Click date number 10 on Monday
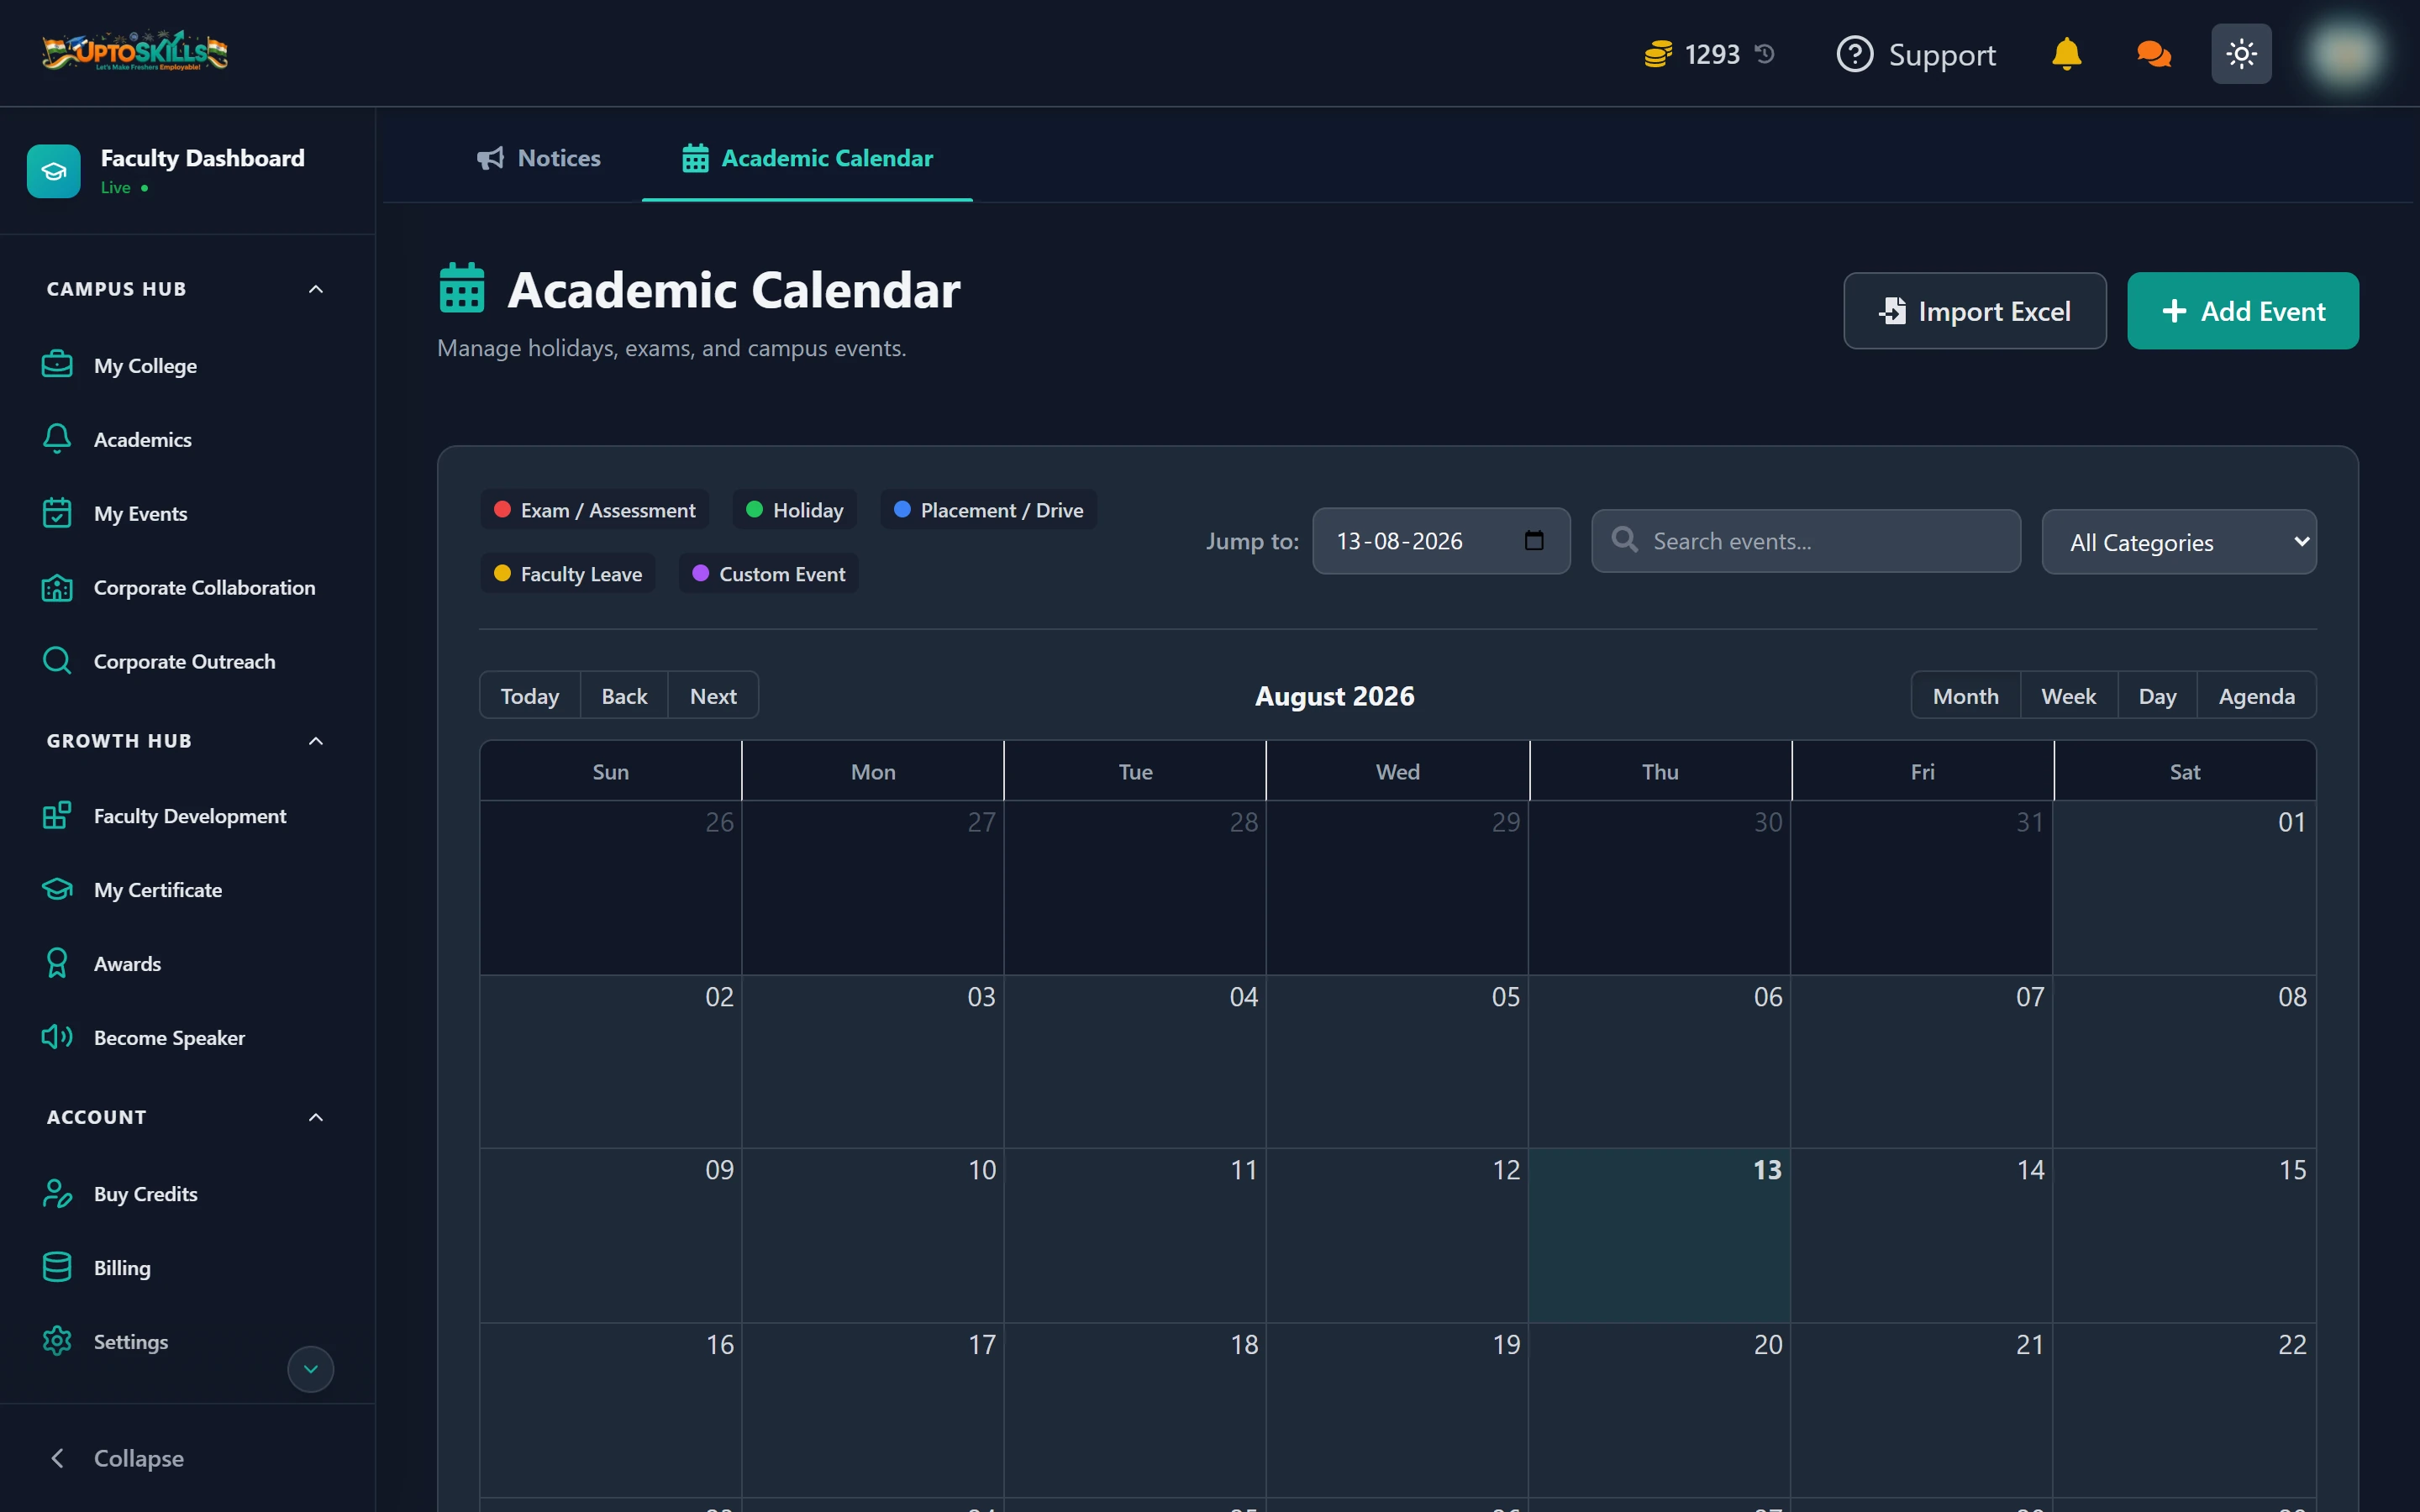2420x1512 pixels. pyautogui.click(x=981, y=1170)
